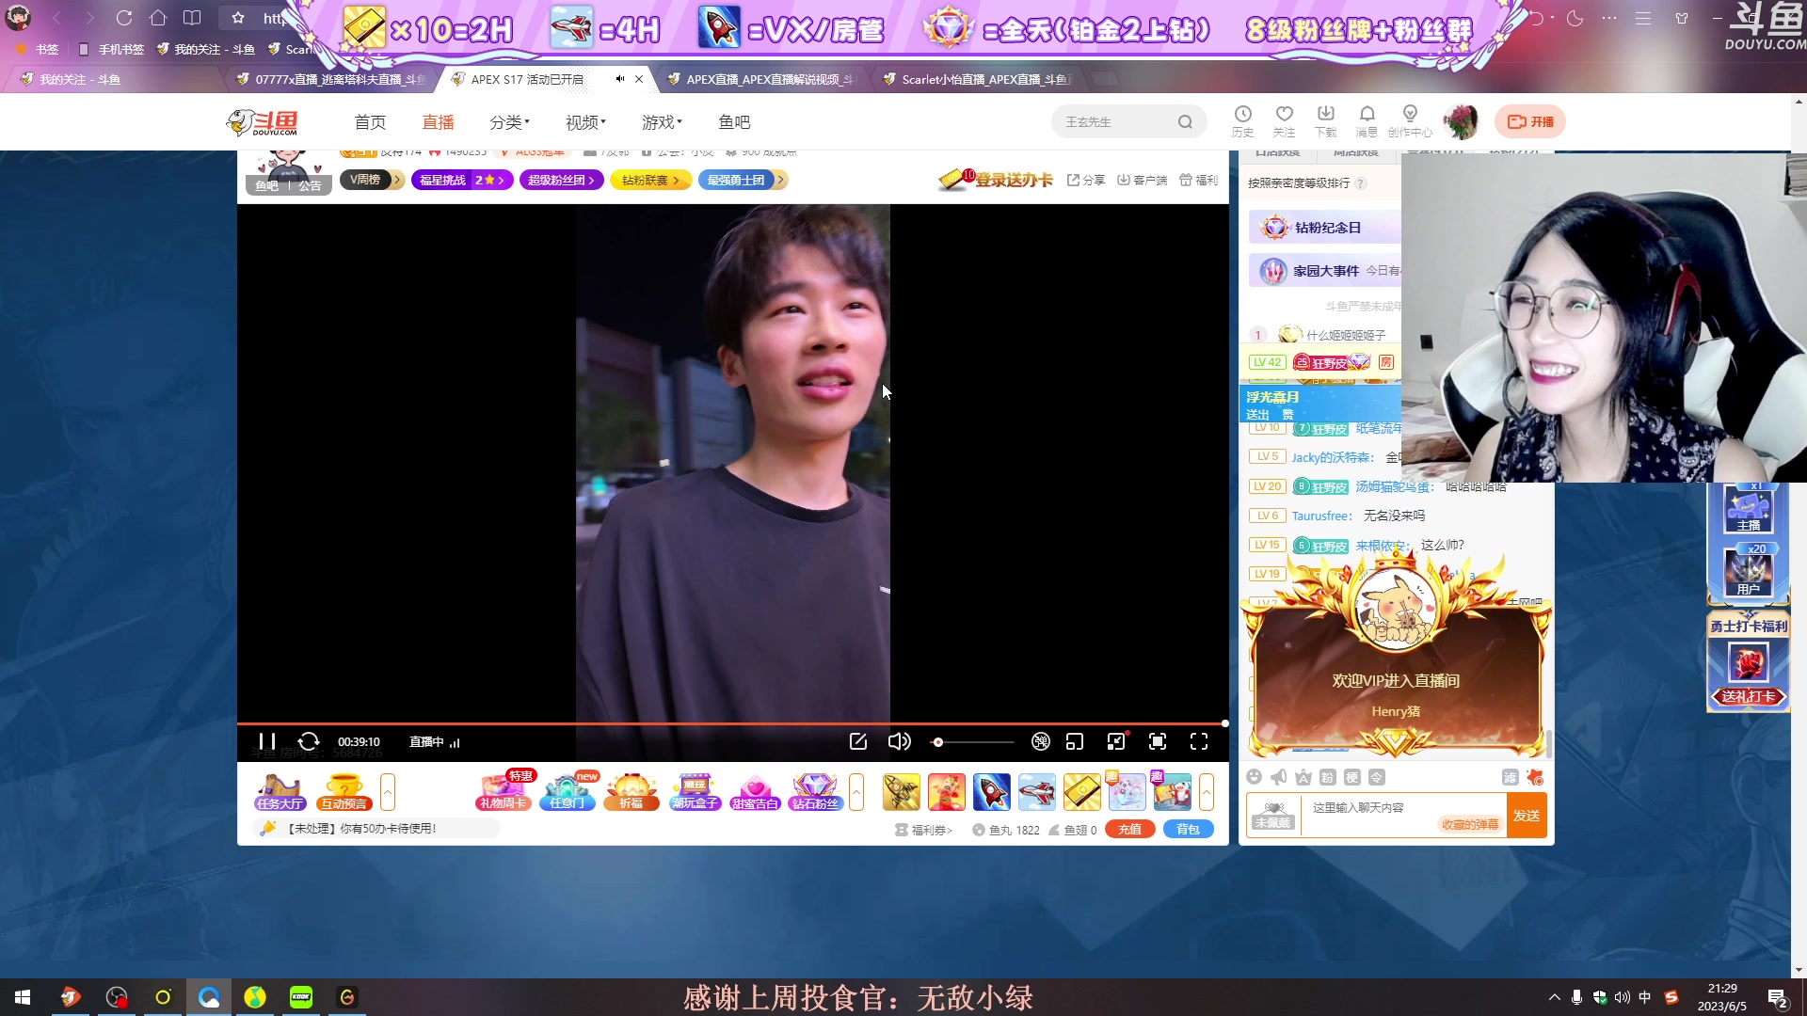Open 收藏的弹幕 saved danmaku
Image resolution: width=1807 pixels, height=1016 pixels.
click(x=1470, y=824)
